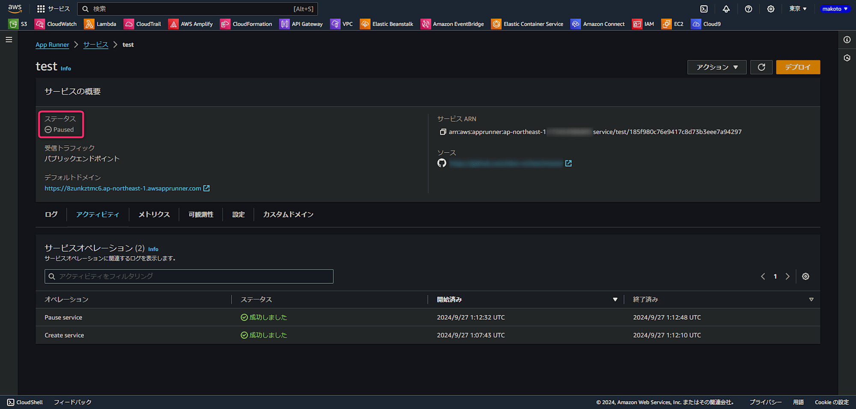Open the S3 shortcut

tap(18, 24)
